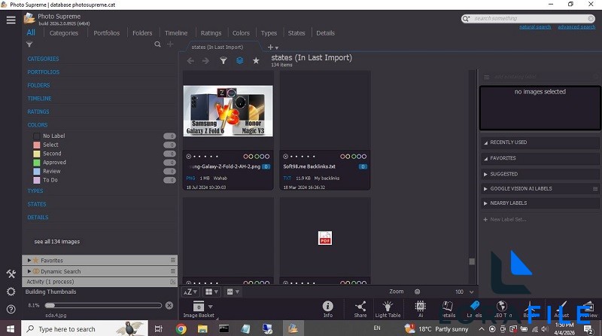
Task: Select the Samsung vs Honor thumbnail
Action: coord(228,111)
